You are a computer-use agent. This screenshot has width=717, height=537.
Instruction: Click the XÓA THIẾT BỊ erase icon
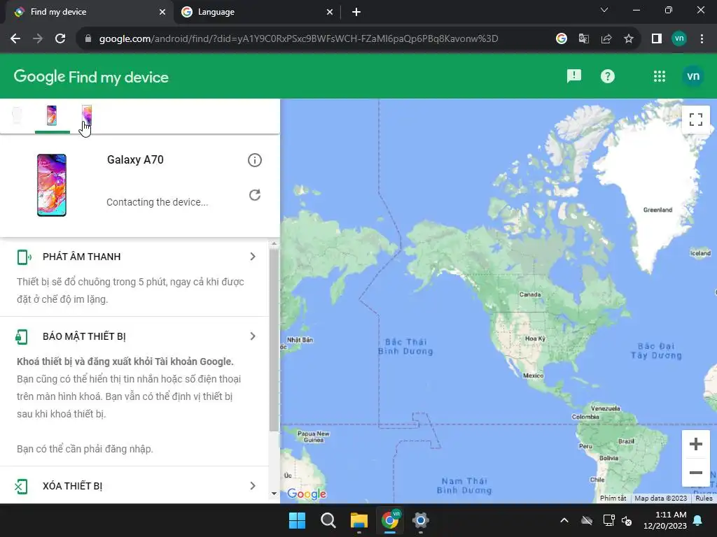click(22, 487)
